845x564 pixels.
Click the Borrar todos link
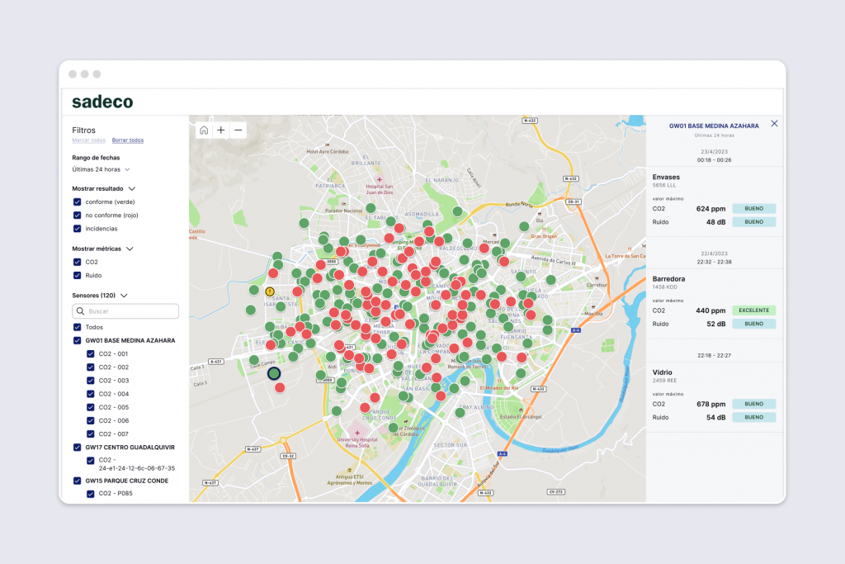tap(127, 140)
